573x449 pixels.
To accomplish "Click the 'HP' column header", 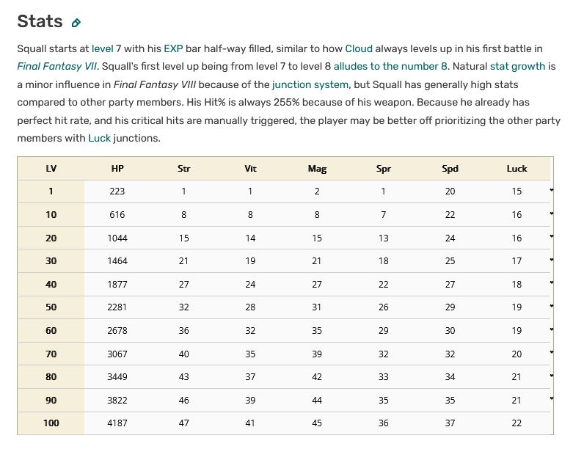I will click(x=117, y=169).
